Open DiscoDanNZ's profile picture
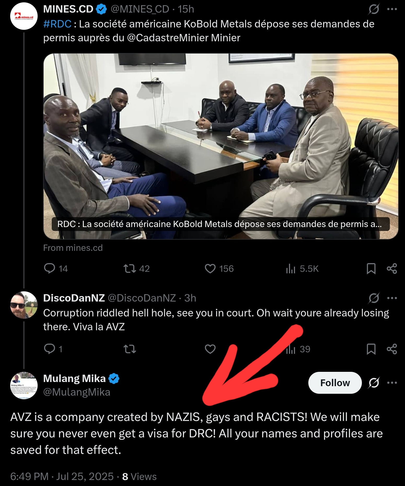 [24, 305]
